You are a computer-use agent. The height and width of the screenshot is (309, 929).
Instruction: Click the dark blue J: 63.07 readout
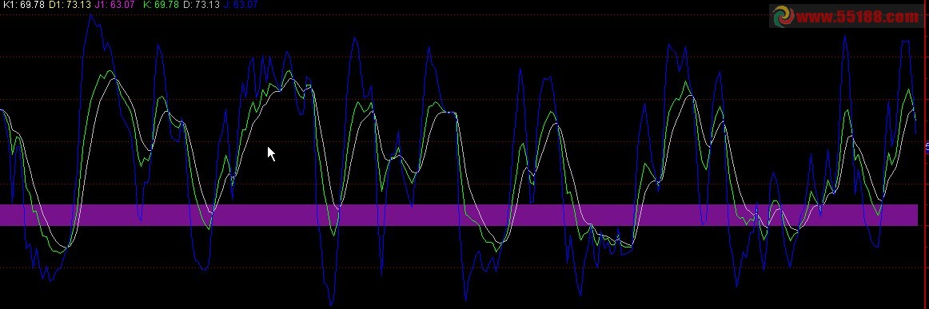point(241,5)
